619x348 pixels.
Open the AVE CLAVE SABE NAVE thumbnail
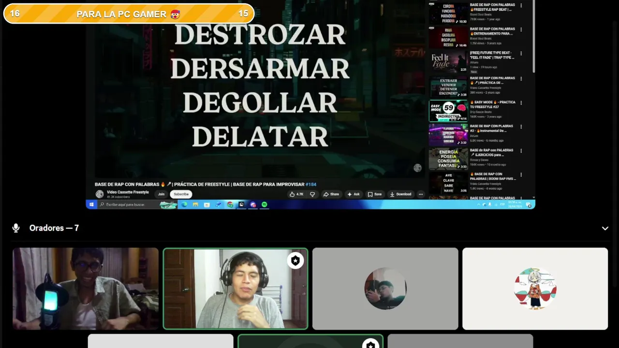[448, 183]
